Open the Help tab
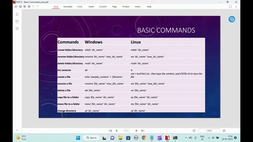This screenshot has height=142, width=253. click(x=149, y=7)
